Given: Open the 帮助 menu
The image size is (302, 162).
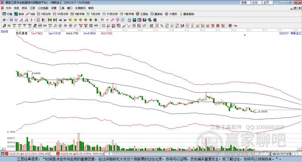Looking at the screenshot, I should coord(91,8).
